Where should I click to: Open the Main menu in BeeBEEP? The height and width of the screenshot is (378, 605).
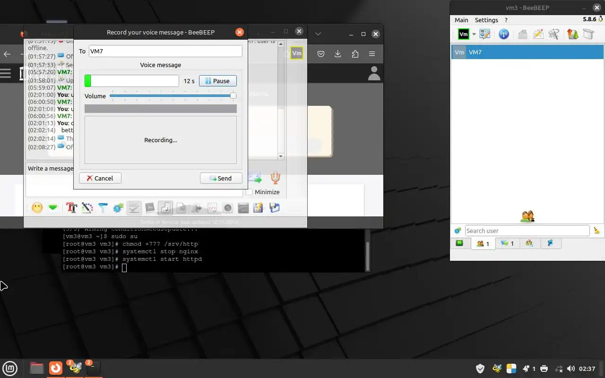coord(461,20)
